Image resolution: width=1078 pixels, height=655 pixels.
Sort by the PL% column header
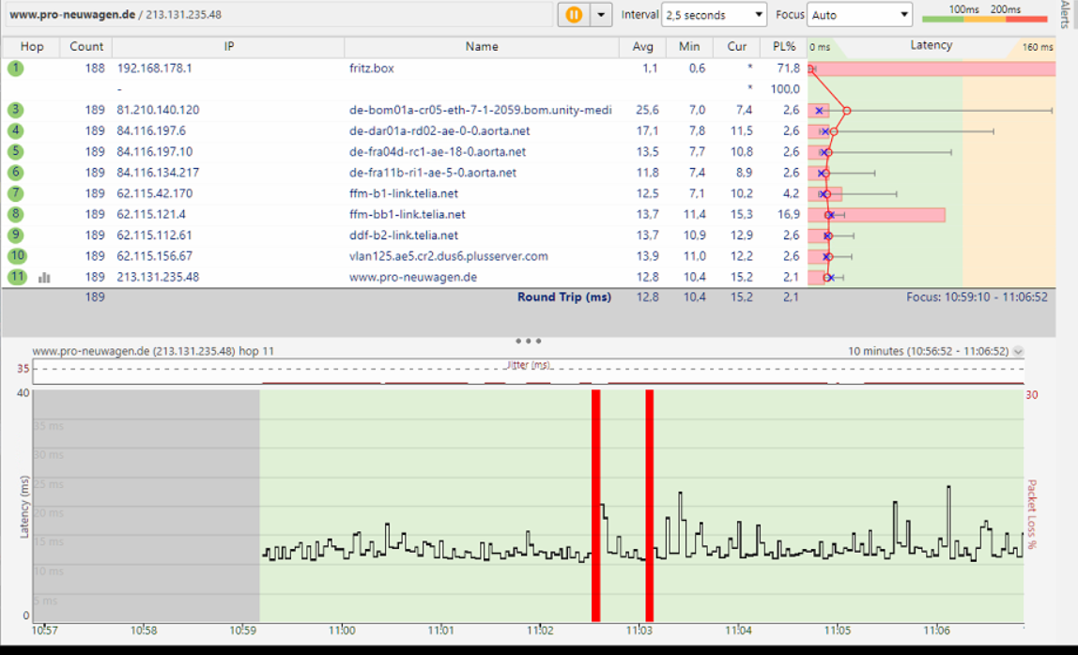tap(784, 47)
